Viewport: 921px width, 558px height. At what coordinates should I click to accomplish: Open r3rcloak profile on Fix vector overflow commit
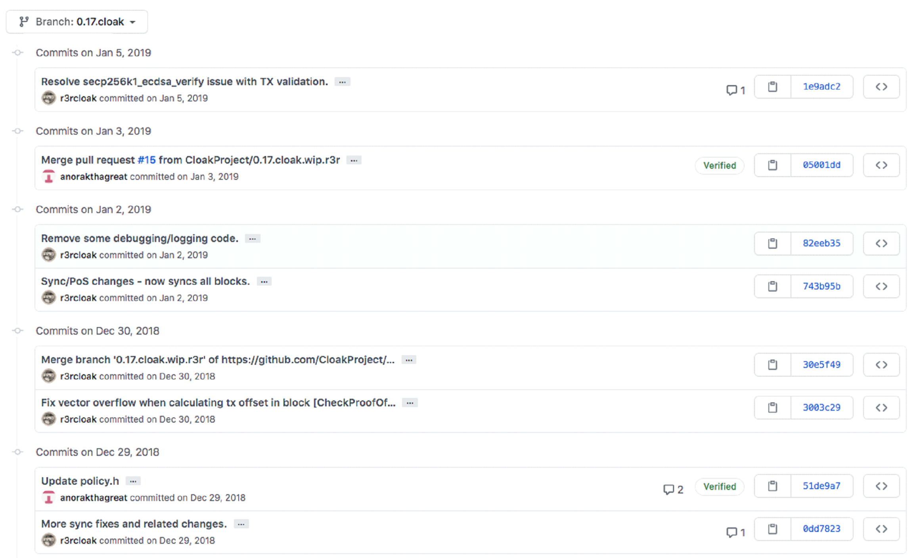78,419
